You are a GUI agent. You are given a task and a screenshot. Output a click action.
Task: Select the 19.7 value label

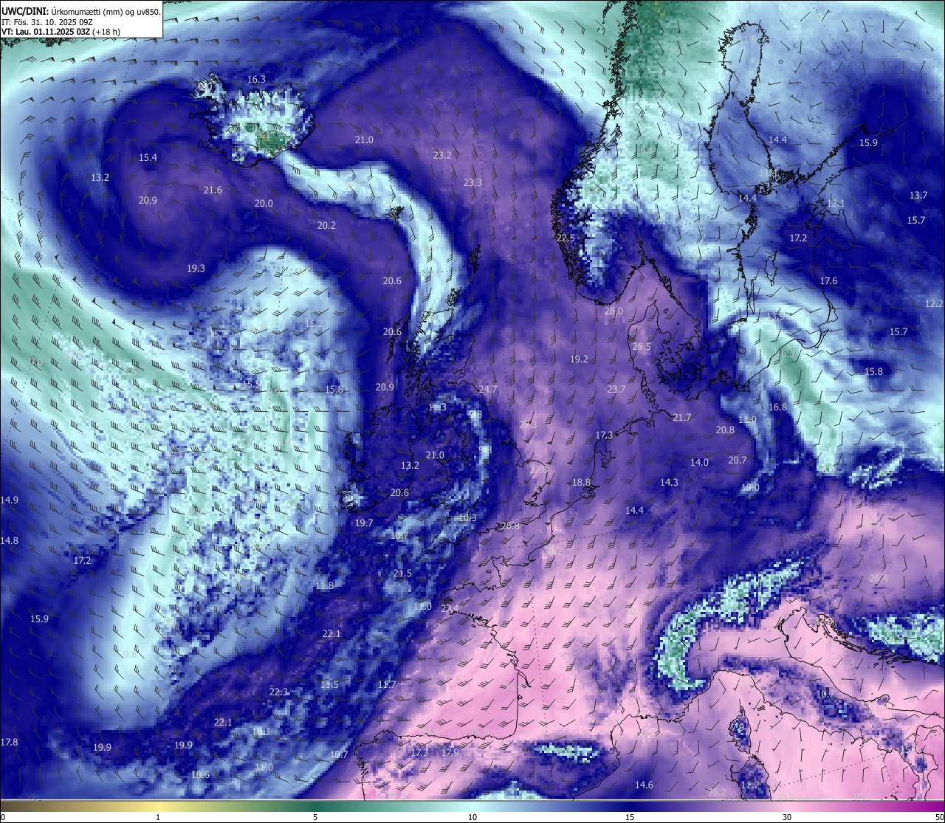363,523
